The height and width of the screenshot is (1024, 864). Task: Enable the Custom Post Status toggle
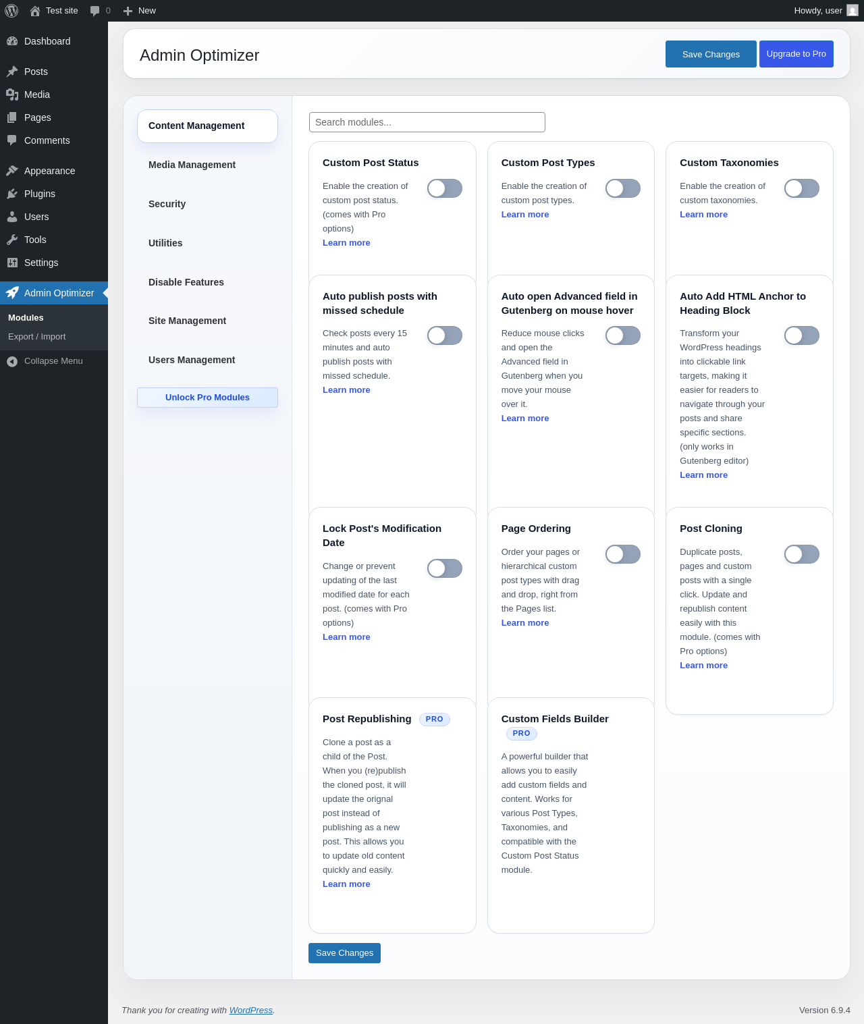click(444, 188)
